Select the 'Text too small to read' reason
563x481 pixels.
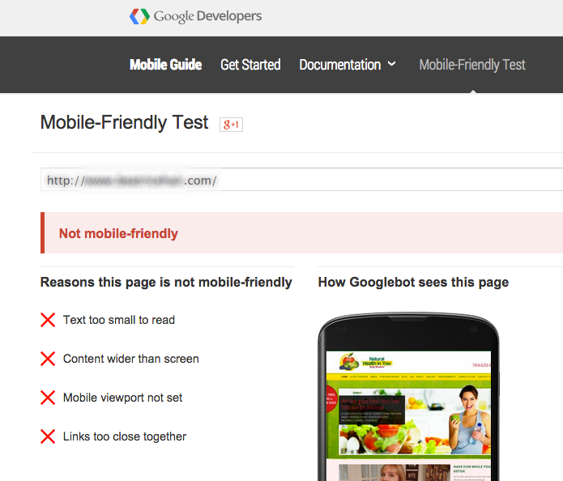(119, 320)
